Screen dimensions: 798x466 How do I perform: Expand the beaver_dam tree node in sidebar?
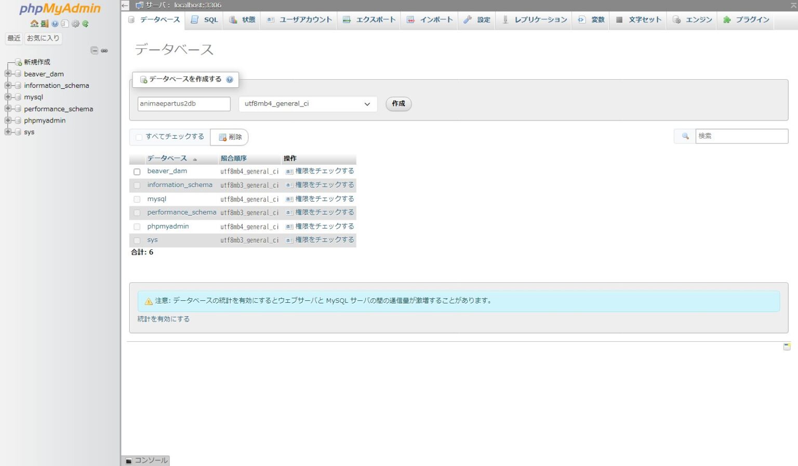click(x=7, y=74)
